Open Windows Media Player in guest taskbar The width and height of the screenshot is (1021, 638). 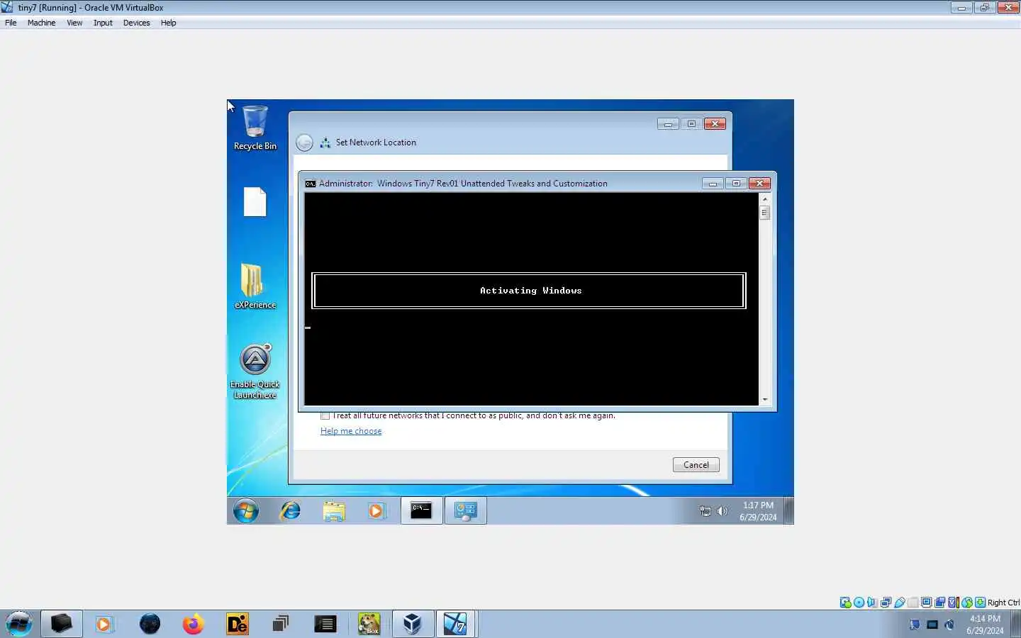[x=376, y=510]
